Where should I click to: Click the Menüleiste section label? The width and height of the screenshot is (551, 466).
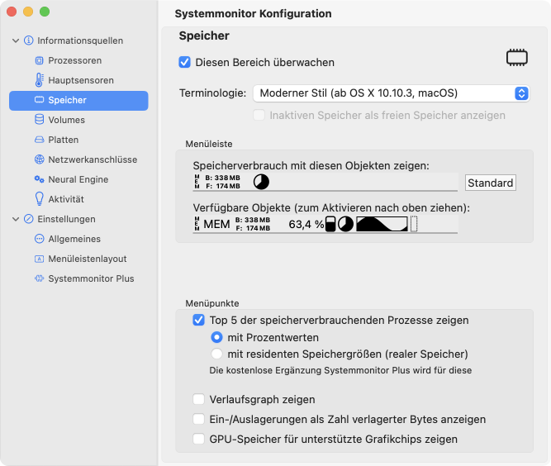tap(209, 144)
